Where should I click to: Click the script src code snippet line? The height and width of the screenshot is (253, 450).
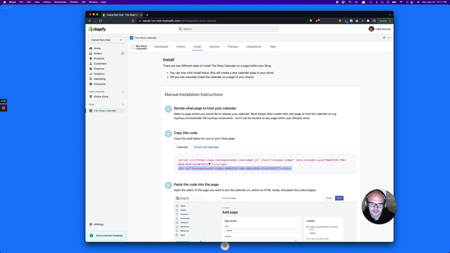pyautogui.click(x=262, y=162)
